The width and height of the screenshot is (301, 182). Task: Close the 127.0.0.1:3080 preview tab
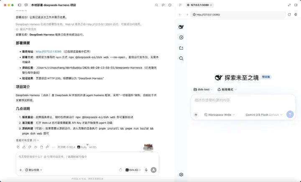[x=211, y=5]
